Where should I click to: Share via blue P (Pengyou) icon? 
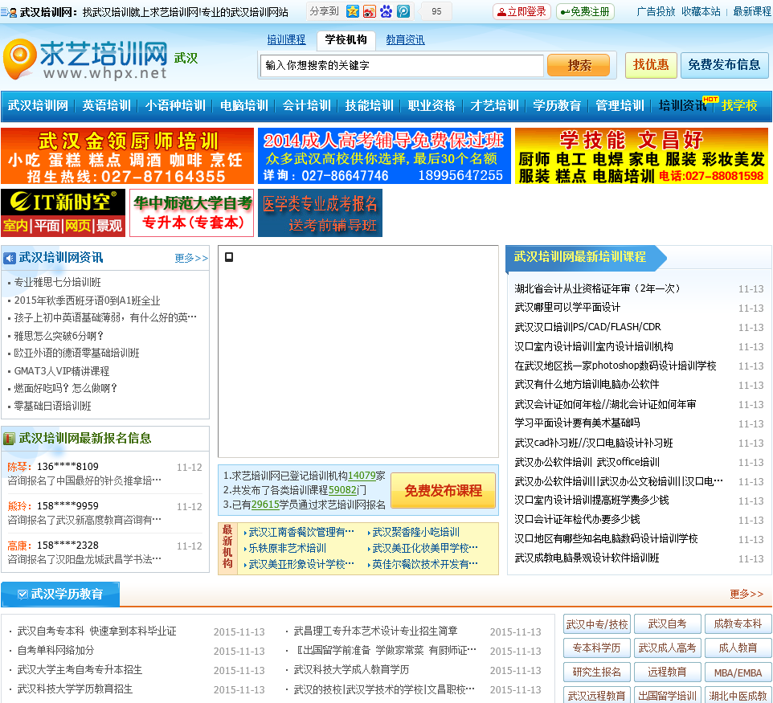click(403, 11)
